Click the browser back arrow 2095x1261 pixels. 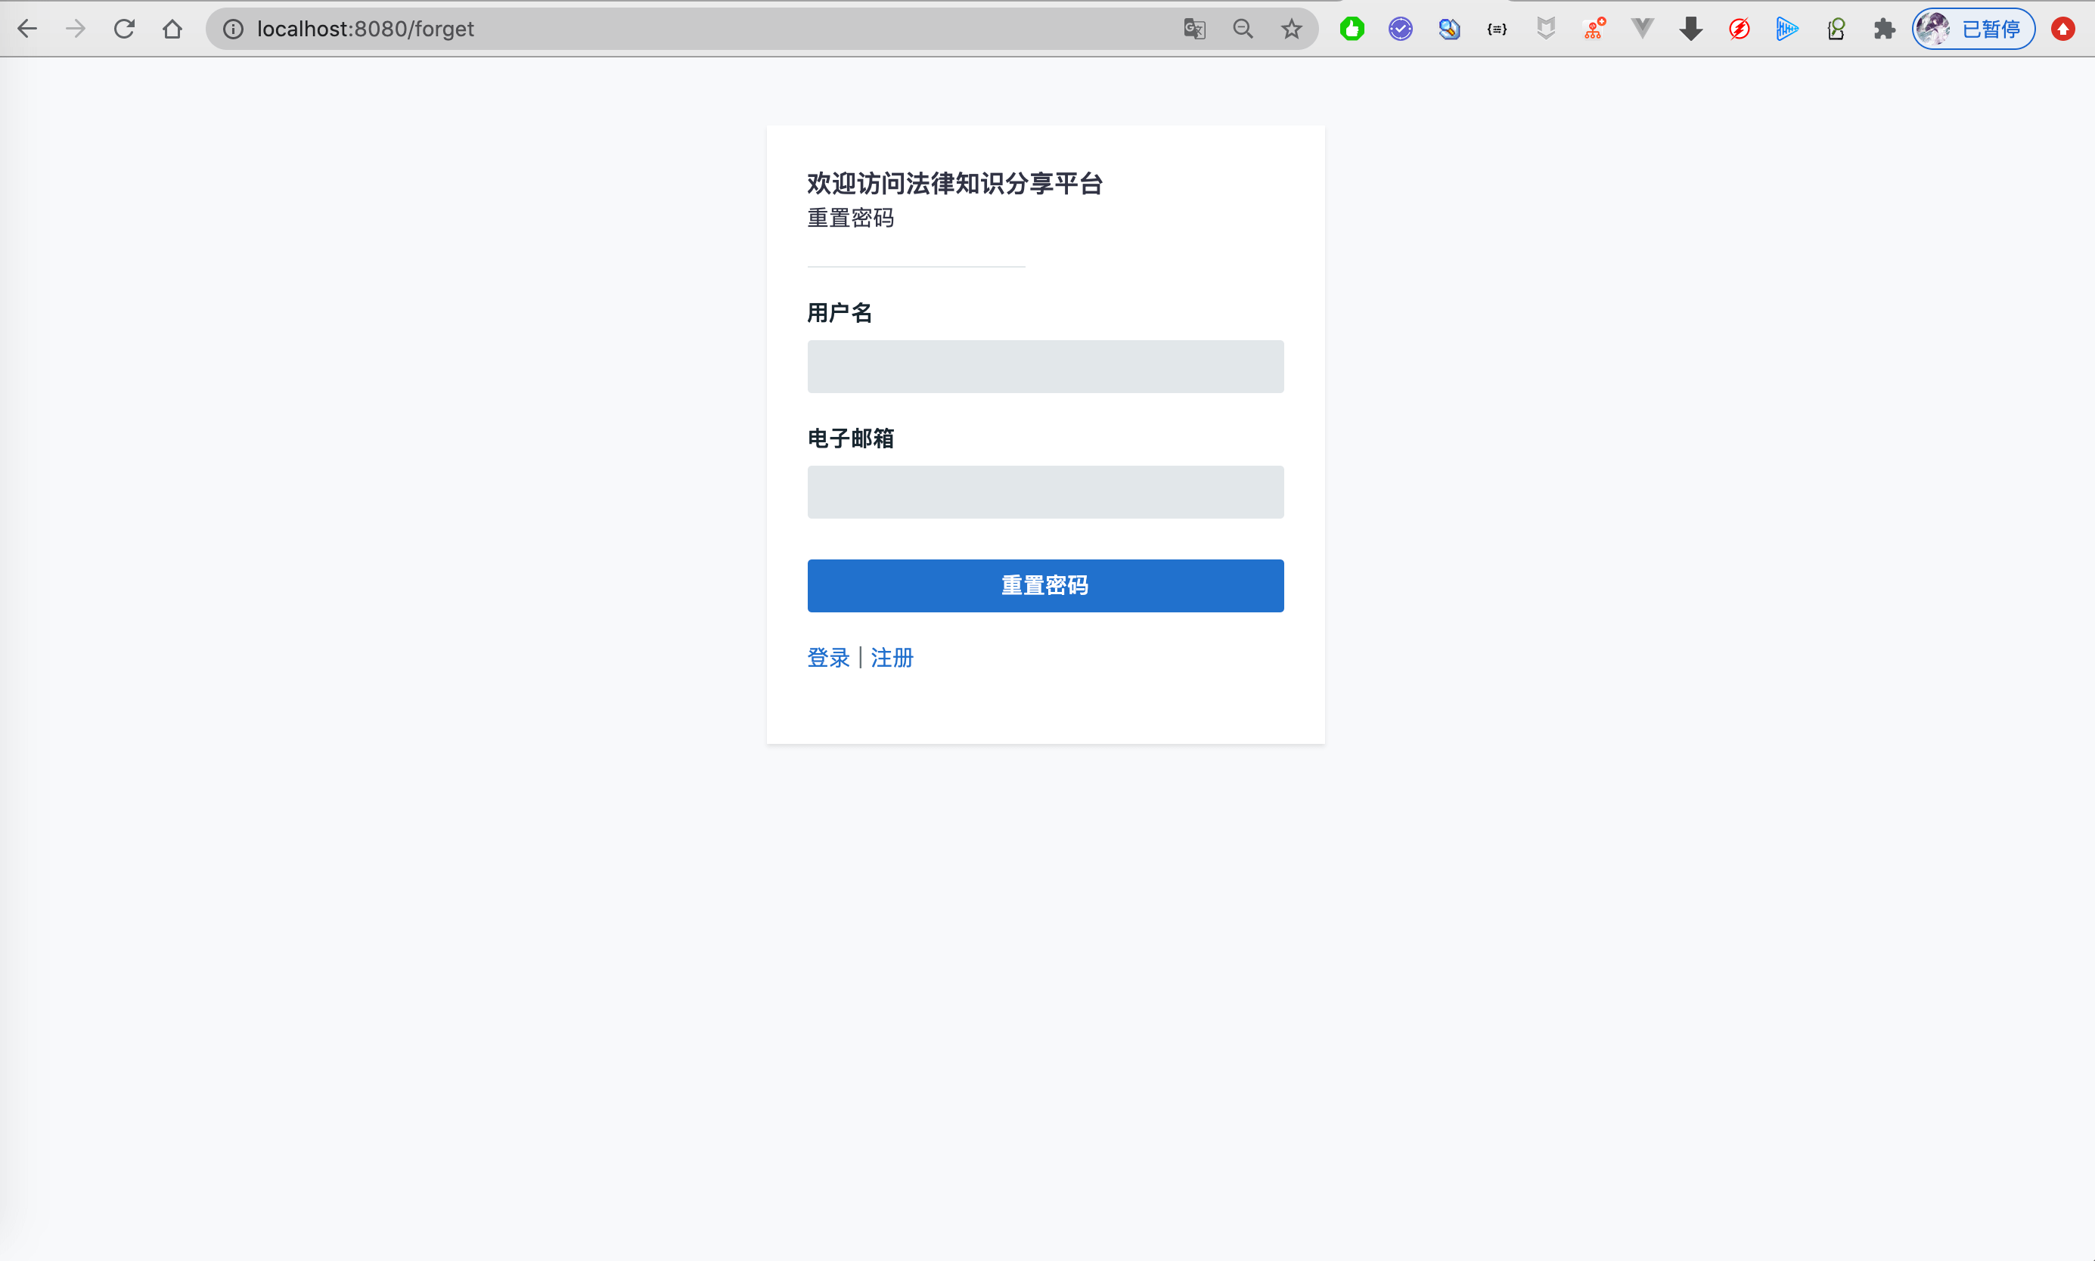[x=27, y=29]
